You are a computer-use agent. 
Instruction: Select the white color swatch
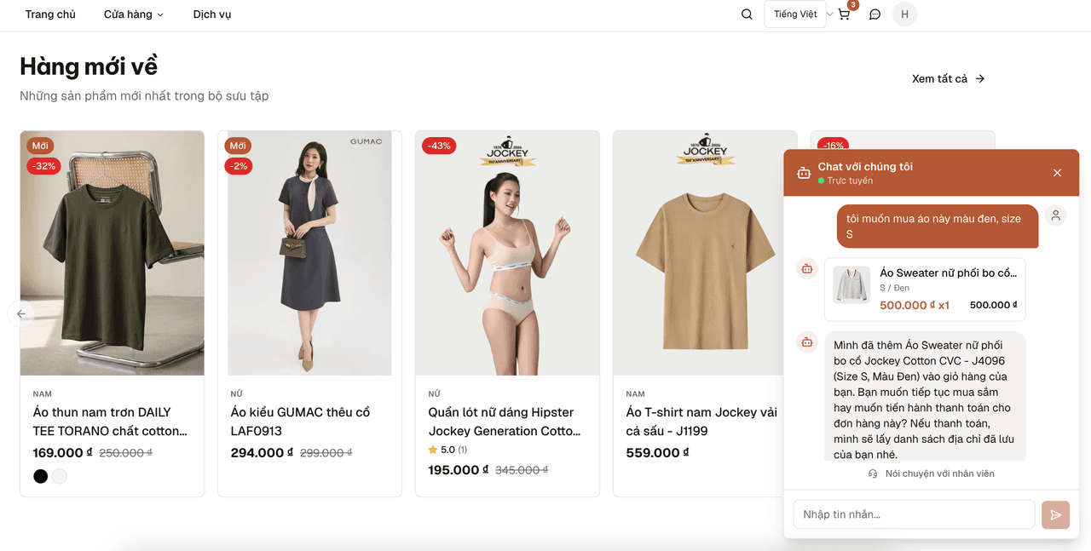(x=59, y=476)
